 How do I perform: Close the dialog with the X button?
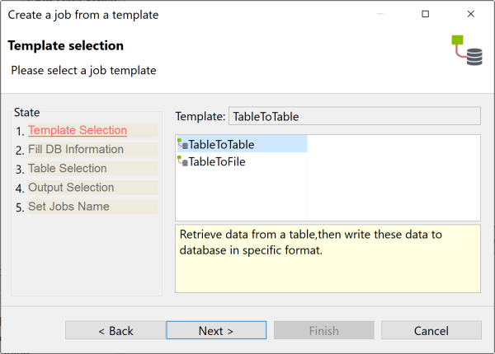tap(470, 15)
